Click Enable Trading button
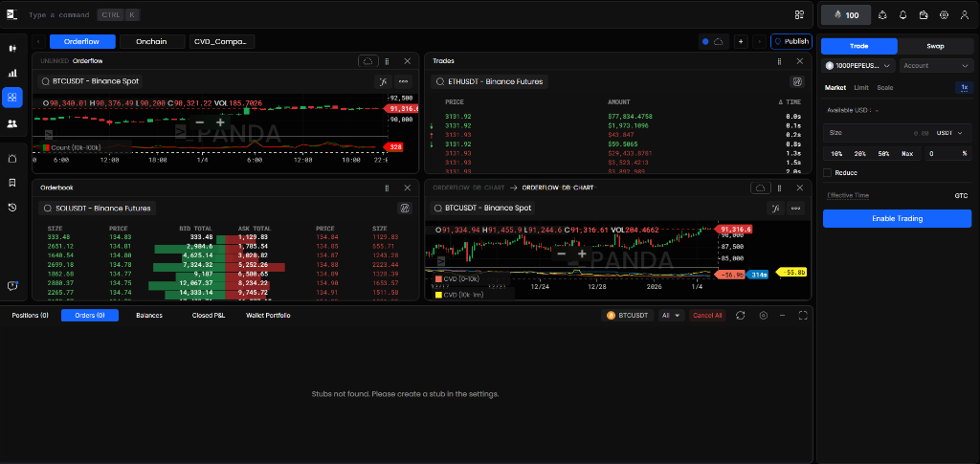 pyautogui.click(x=897, y=218)
